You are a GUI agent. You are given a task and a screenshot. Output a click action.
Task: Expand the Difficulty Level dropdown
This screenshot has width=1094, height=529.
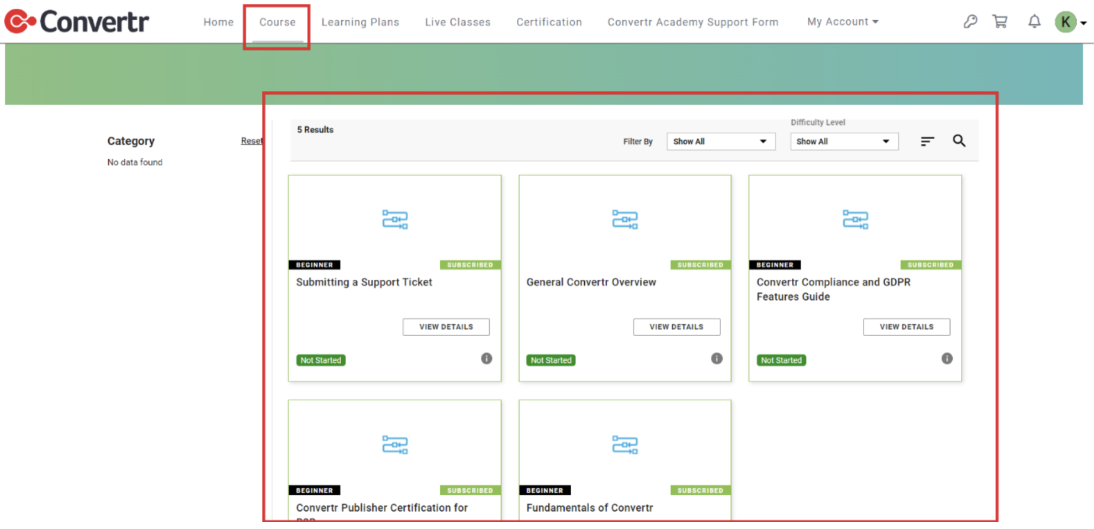[844, 141]
